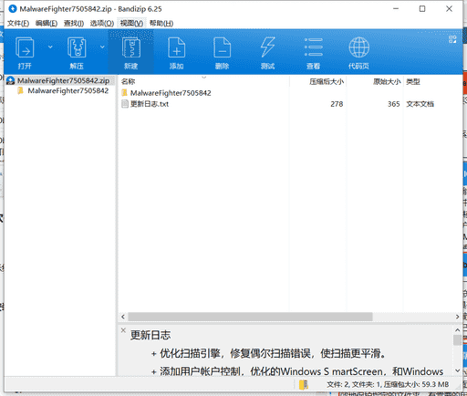The width and height of the screenshot is (467, 396).
Task: Sort by compressed size (压缩后大小) column
Action: (327, 81)
